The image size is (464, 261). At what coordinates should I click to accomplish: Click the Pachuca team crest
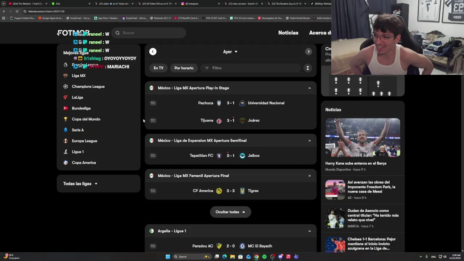pos(219,103)
